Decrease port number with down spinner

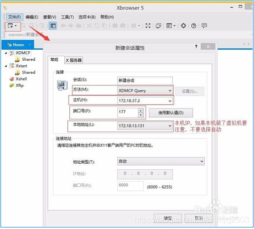click(141, 115)
